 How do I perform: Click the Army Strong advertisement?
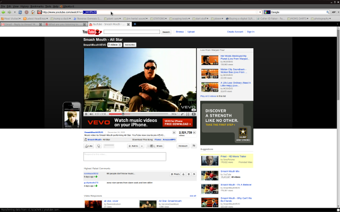[227, 123]
